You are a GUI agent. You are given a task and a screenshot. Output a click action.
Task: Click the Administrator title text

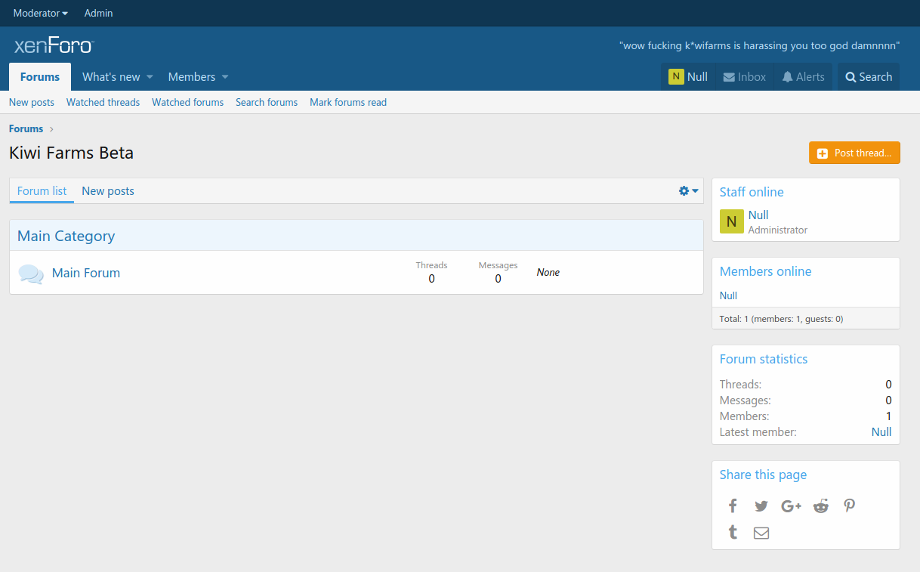(778, 230)
